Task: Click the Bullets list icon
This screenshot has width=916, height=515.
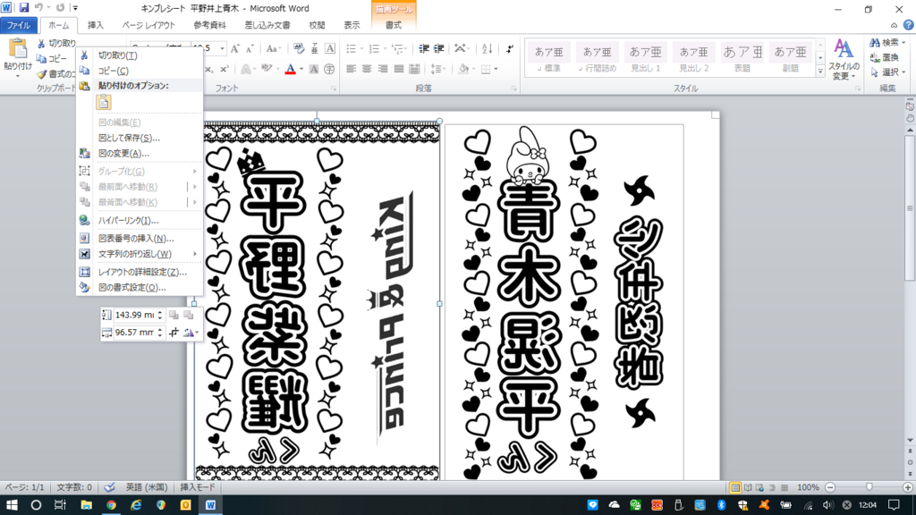Action: (352, 48)
